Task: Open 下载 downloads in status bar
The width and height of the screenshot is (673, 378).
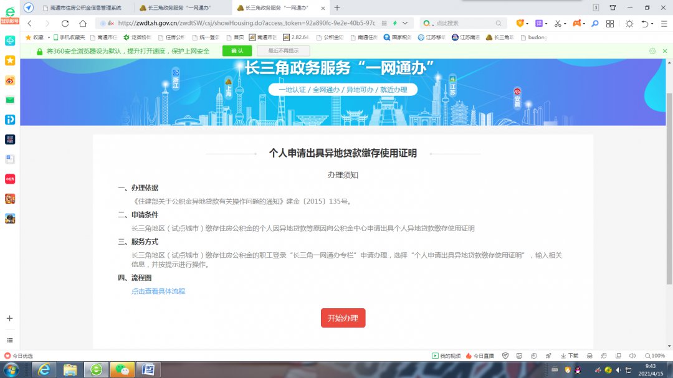Action: pos(569,356)
